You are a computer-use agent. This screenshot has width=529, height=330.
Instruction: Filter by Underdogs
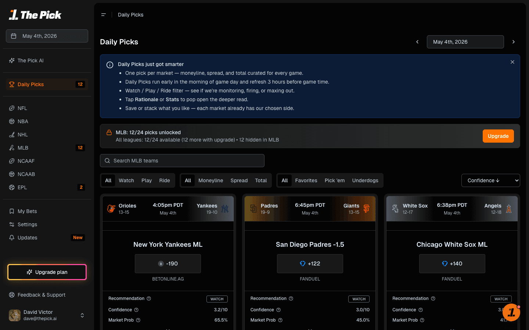coord(365,180)
